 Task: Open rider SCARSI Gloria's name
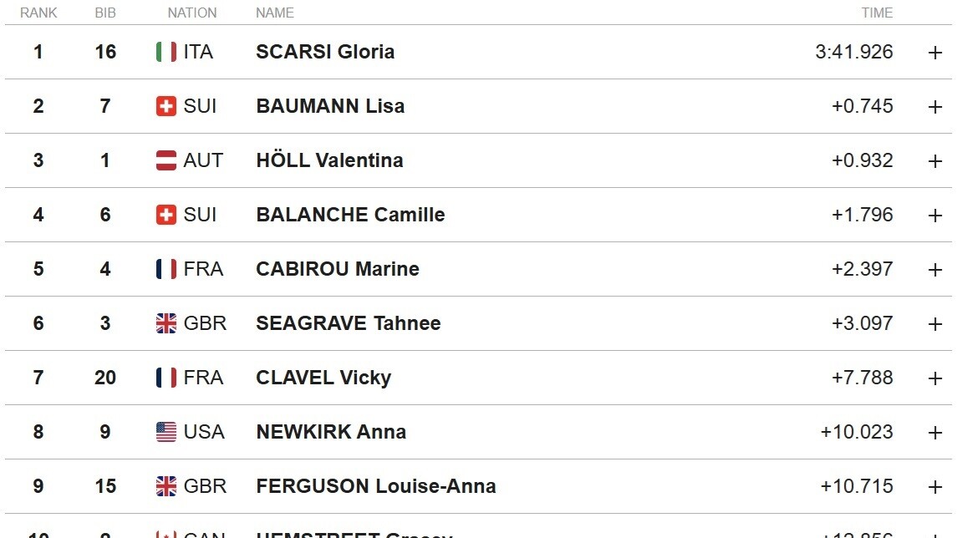coord(325,52)
